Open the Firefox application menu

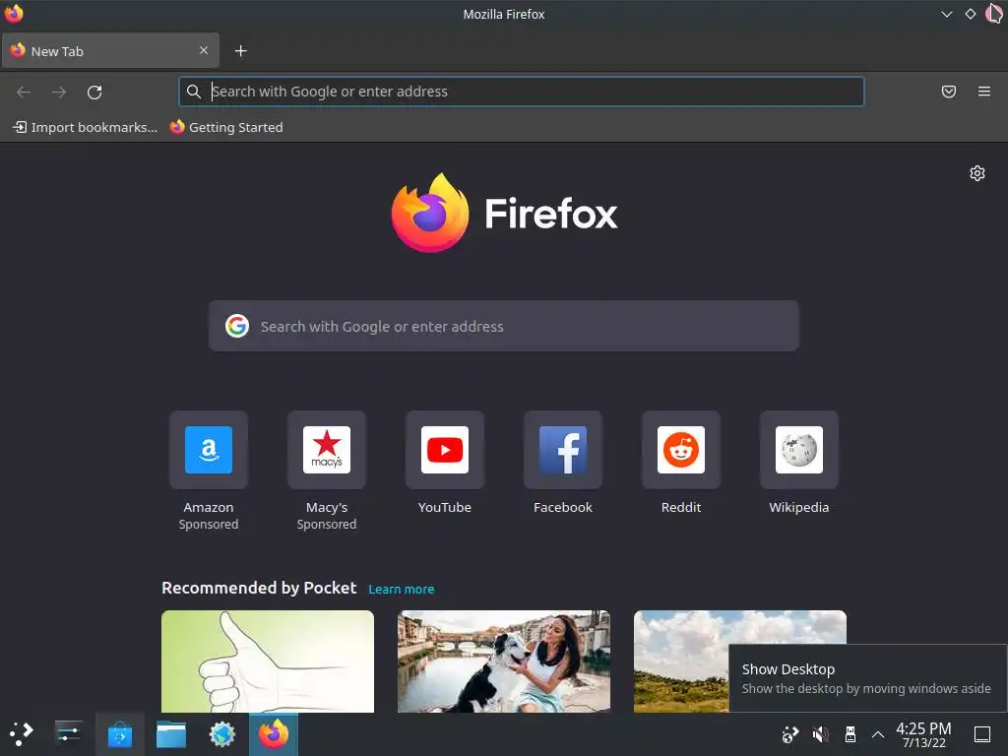click(984, 92)
